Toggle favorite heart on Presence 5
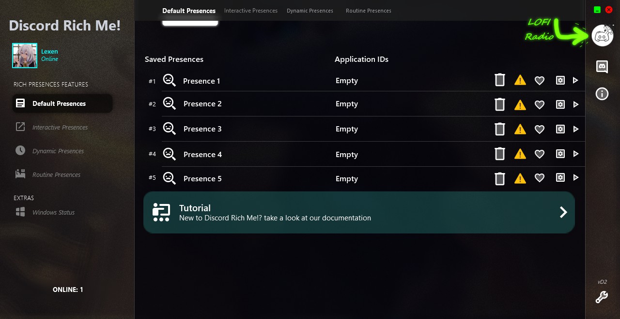620x319 pixels. pyautogui.click(x=540, y=178)
